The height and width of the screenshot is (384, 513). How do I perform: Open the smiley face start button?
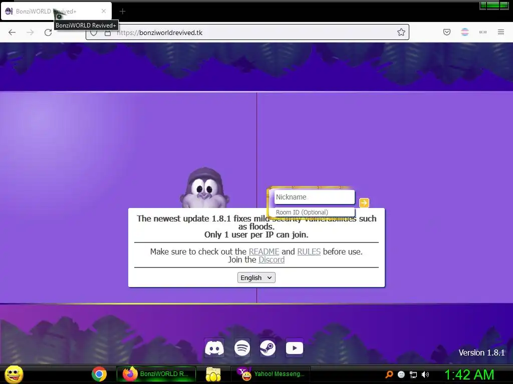[x=14, y=374]
